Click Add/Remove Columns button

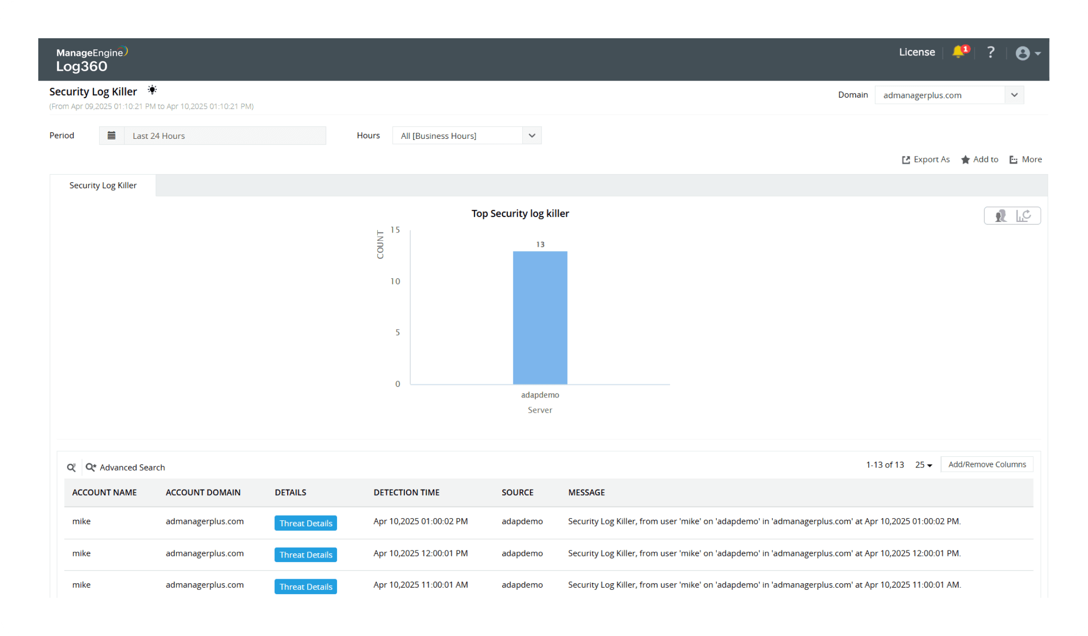(987, 464)
